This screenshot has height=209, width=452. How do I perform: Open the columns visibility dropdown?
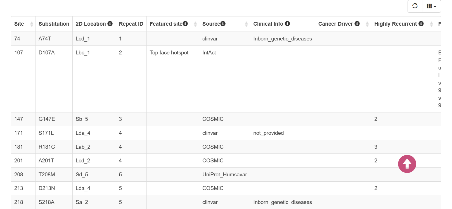(431, 6)
